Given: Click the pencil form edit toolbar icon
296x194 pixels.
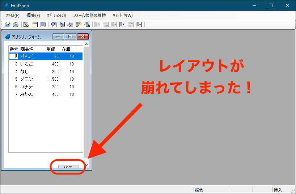Looking at the screenshot, I should click(x=26, y=24).
